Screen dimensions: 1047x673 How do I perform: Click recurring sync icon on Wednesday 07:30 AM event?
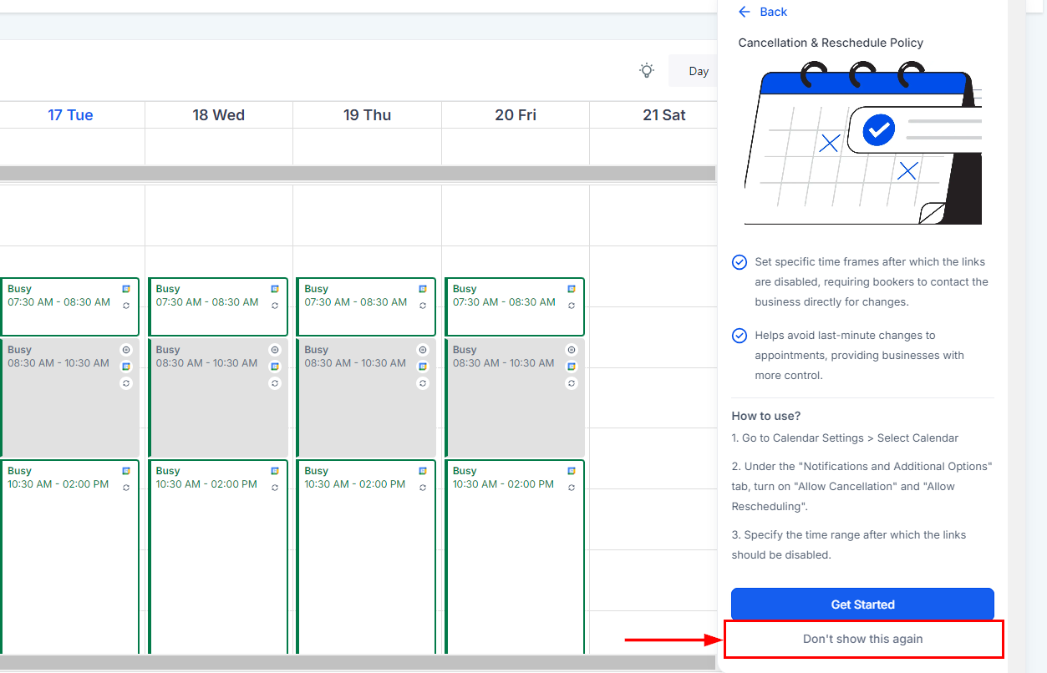pos(275,306)
